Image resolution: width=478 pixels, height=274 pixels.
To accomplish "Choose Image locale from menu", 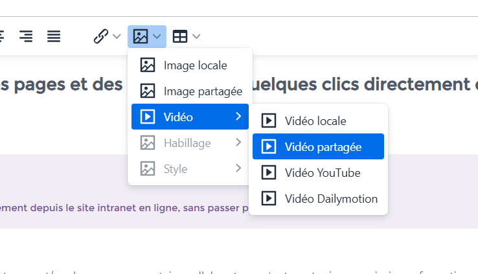I will click(195, 65).
